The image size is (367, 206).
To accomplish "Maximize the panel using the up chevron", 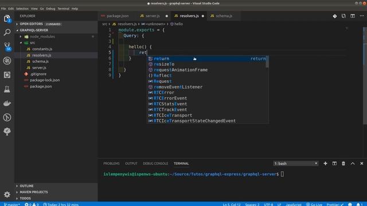I will [x=353, y=164].
